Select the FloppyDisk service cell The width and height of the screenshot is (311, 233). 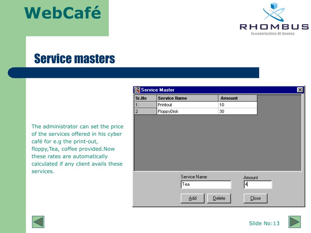click(187, 111)
